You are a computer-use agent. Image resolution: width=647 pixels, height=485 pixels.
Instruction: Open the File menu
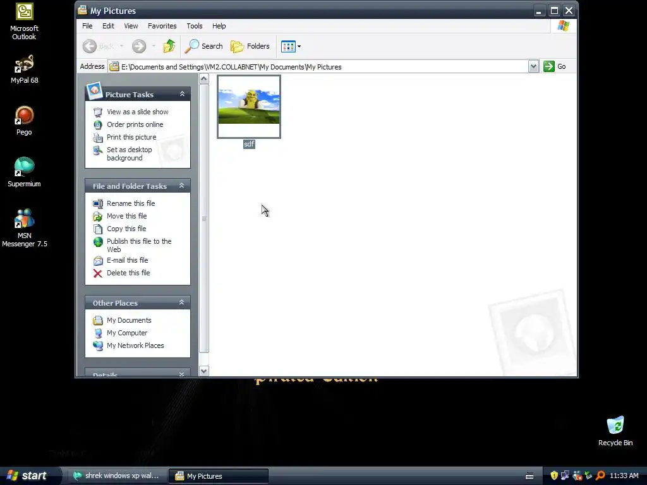tap(87, 26)
